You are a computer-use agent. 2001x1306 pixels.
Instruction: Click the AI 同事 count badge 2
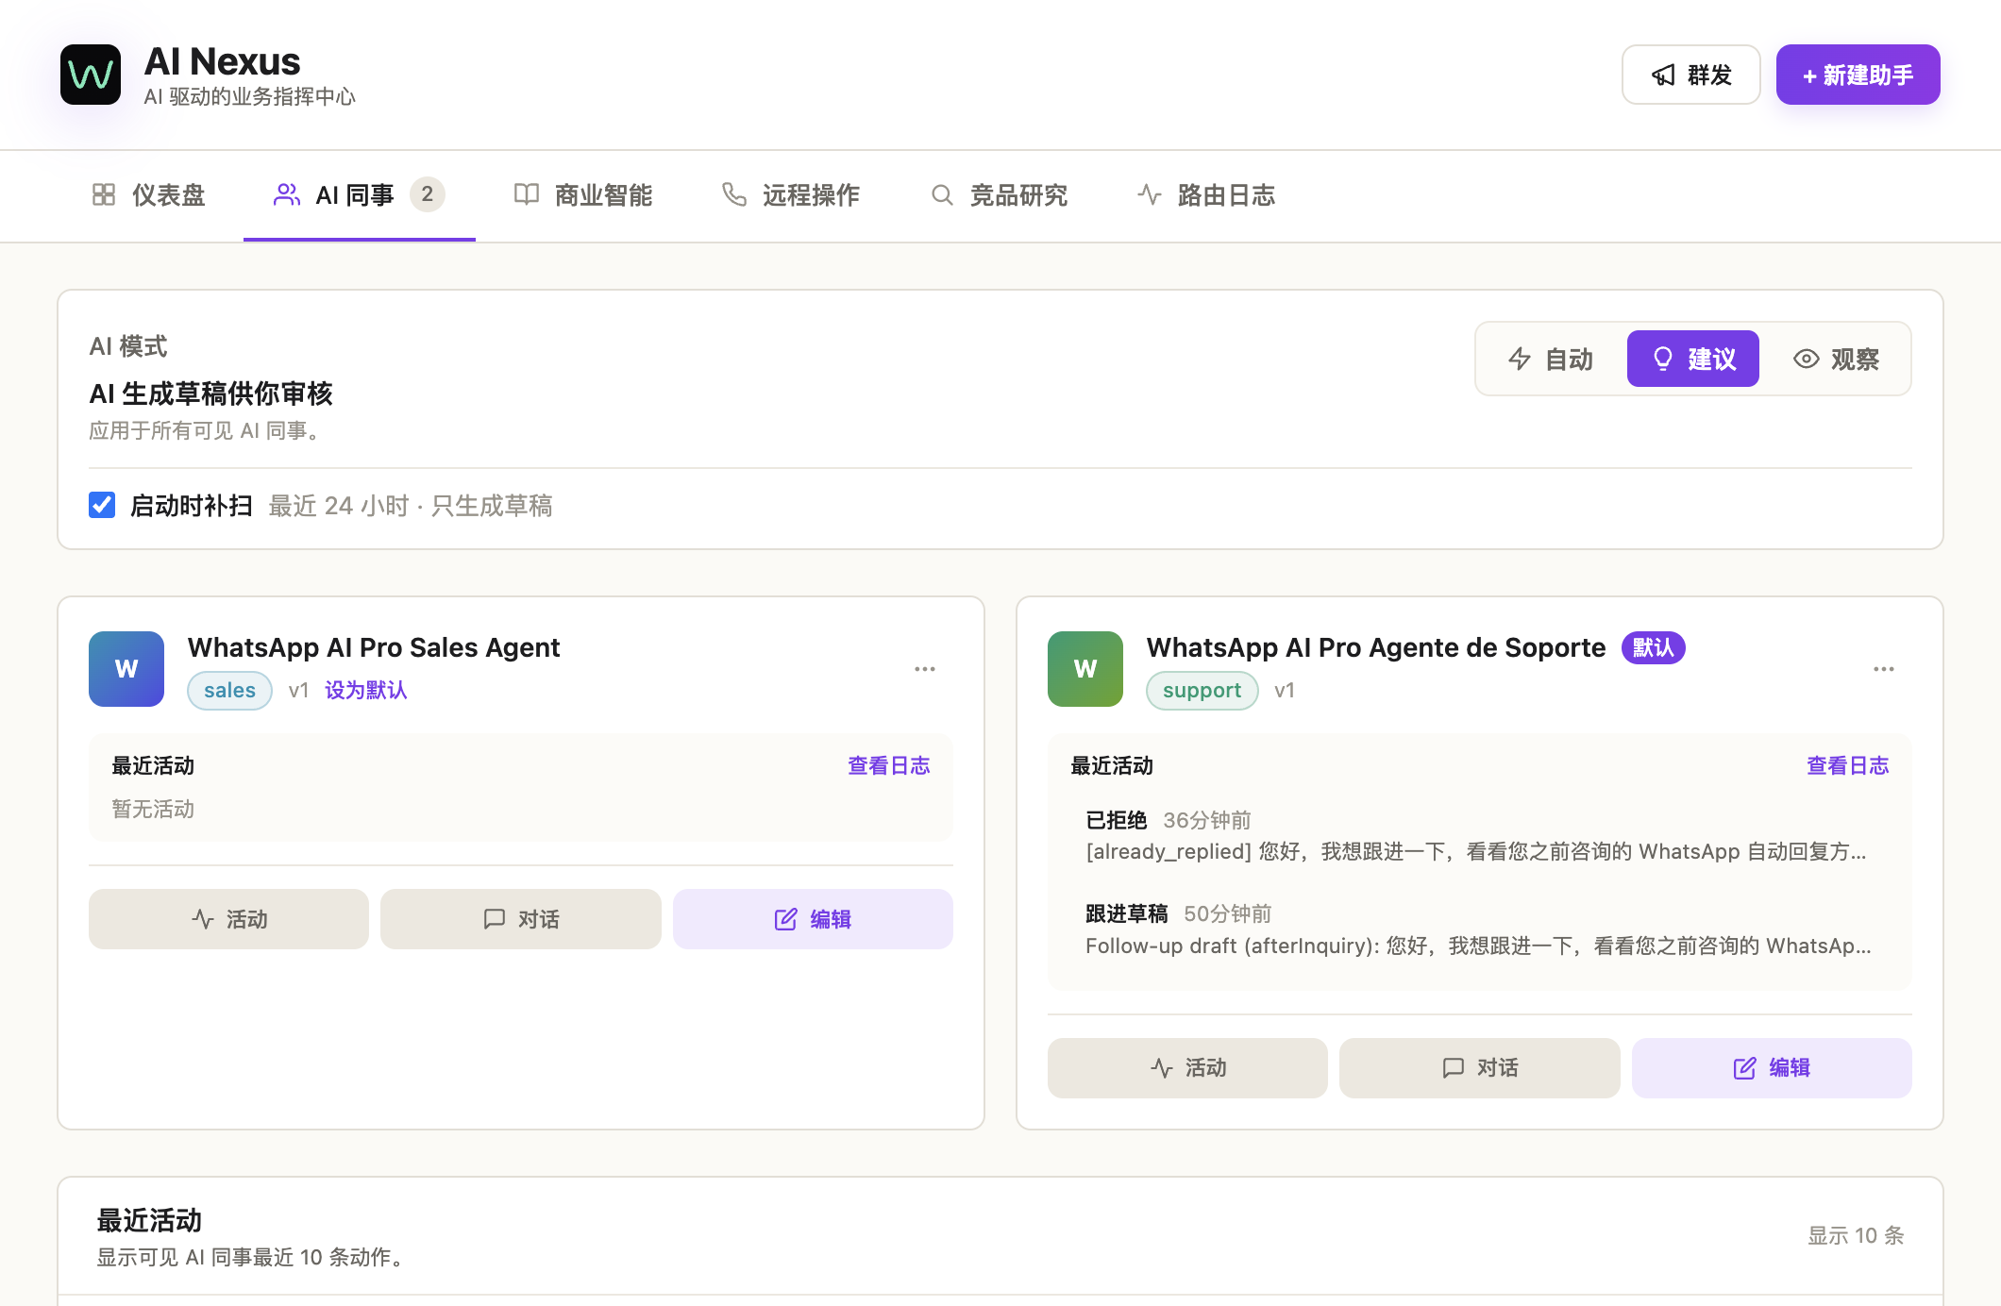point(428,194)
